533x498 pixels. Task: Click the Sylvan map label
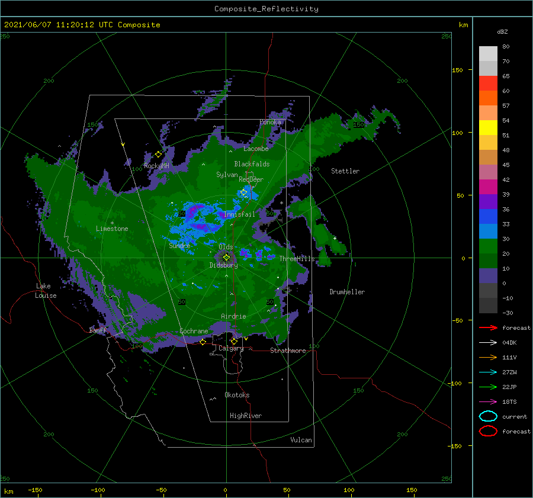pyautogui.click(x=227, y=175)
